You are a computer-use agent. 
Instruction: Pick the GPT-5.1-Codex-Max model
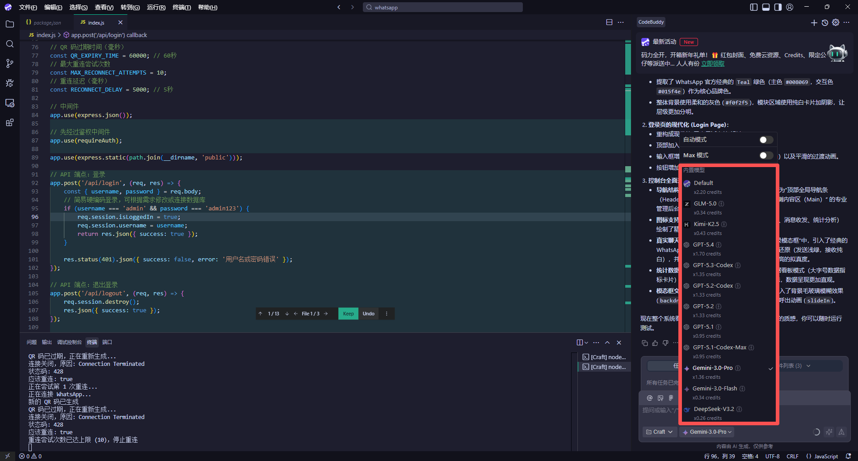(x=728, y=352)
